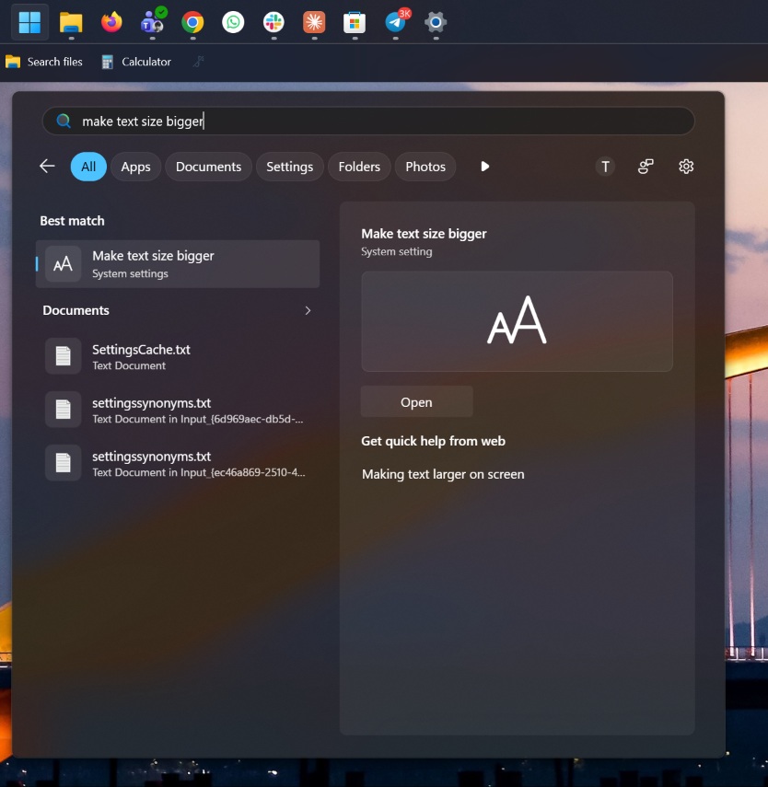Expand the Documents section chevron
Image resolution: width=768 pixels, height=787 pixels.
[308, 311]
